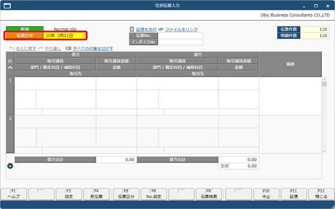The image size is (335, 209).
Task: Click the F1 ヘルプ button
Action: pos(14,194)
